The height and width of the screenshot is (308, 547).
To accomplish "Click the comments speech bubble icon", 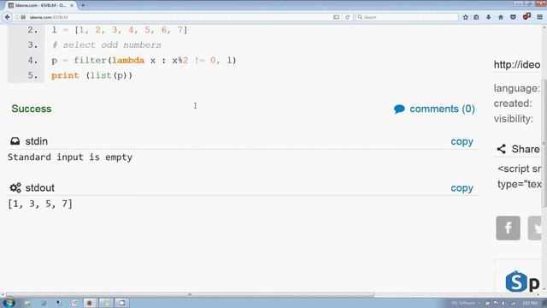I will (x=399, y=110).
